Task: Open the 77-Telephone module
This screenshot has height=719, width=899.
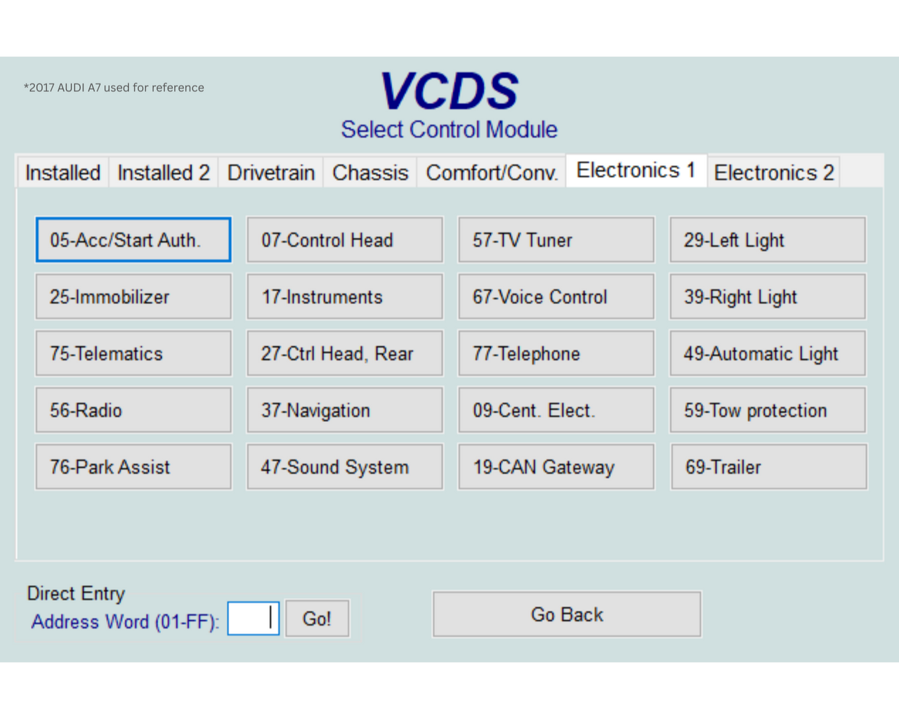Action: pyautogui.click(x=556, y=353)
